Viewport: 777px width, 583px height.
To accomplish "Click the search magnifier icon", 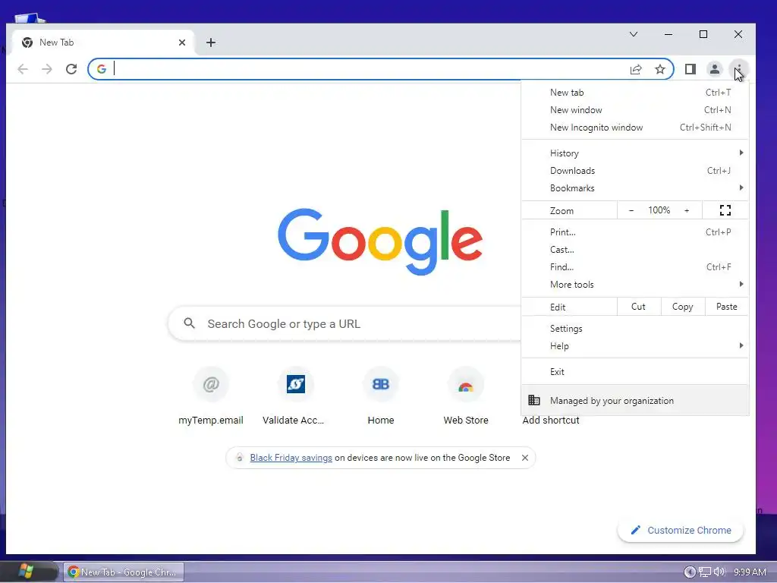I will pos(189,323).
